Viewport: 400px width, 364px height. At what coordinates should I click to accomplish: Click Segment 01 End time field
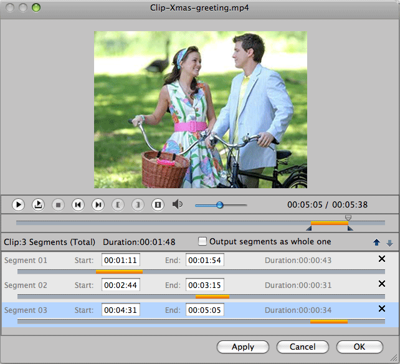(205, 260)
